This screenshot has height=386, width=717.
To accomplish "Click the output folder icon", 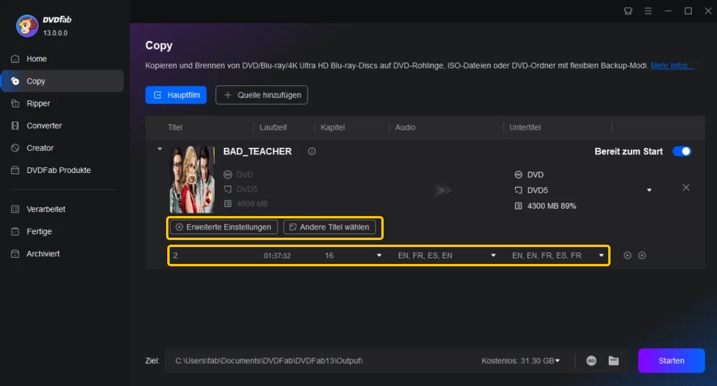I will (613, 361).
